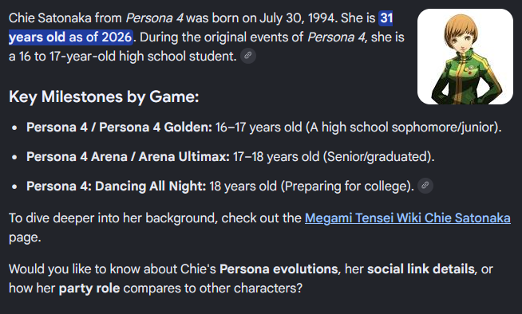Image resolution: width=522 pixels, height=314 pixels.
Task: Click the bold 'social link details' phrase
Action: pyautogui.click(x=421, y=269)
